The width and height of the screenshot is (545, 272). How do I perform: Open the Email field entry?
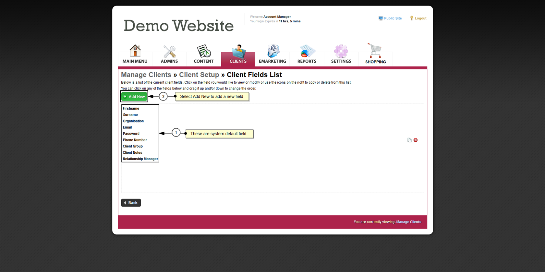(127, 127)
